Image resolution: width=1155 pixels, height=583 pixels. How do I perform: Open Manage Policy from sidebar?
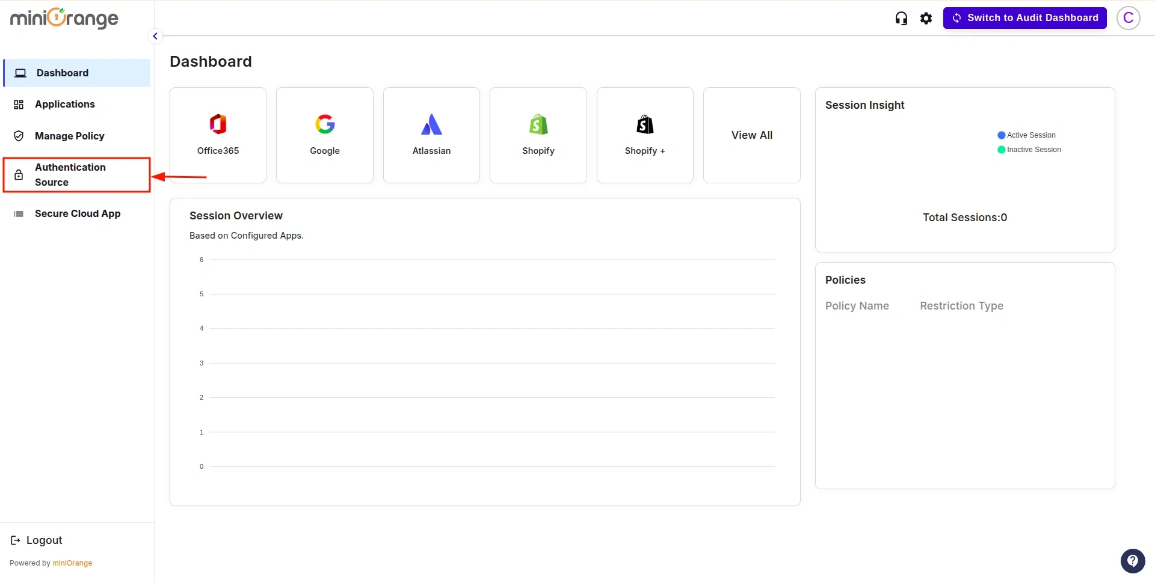pyautogui.click(x=69, y=136)
